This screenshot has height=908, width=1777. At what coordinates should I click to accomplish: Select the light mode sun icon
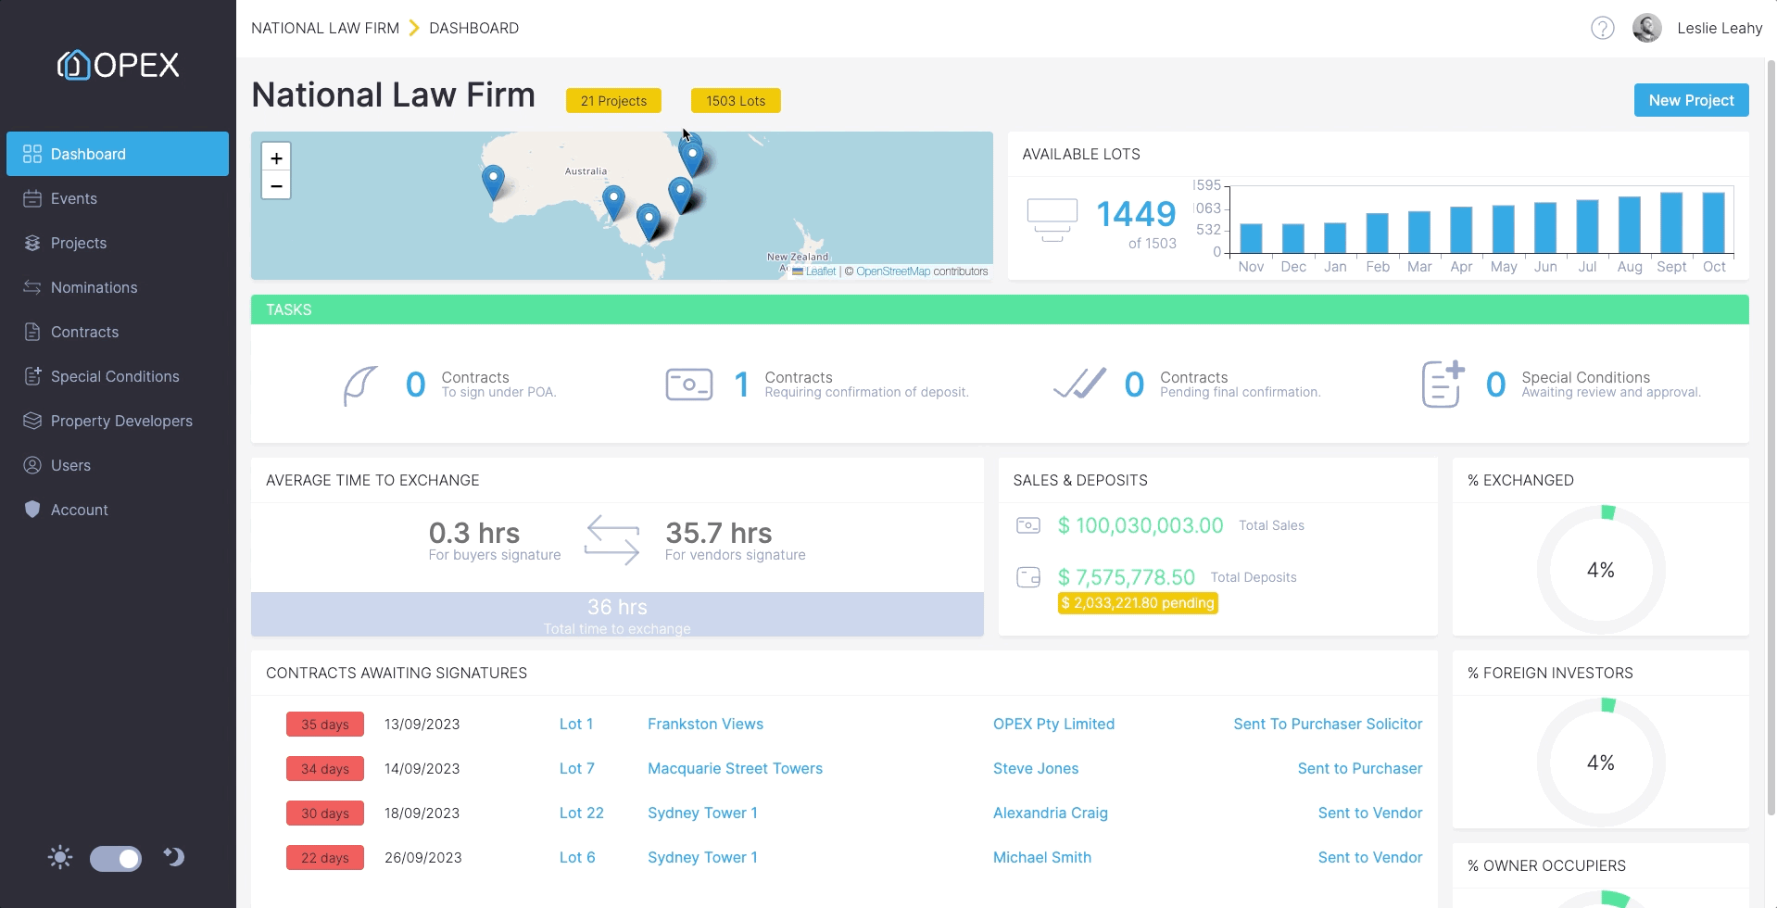tap(60, 858)
